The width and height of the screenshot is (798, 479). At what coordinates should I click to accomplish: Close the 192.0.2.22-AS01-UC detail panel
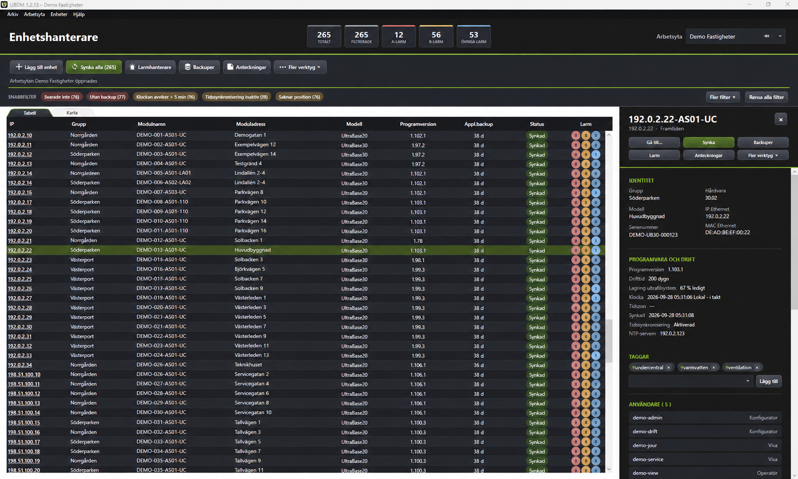pyautogui.click(x=781, y=119)
